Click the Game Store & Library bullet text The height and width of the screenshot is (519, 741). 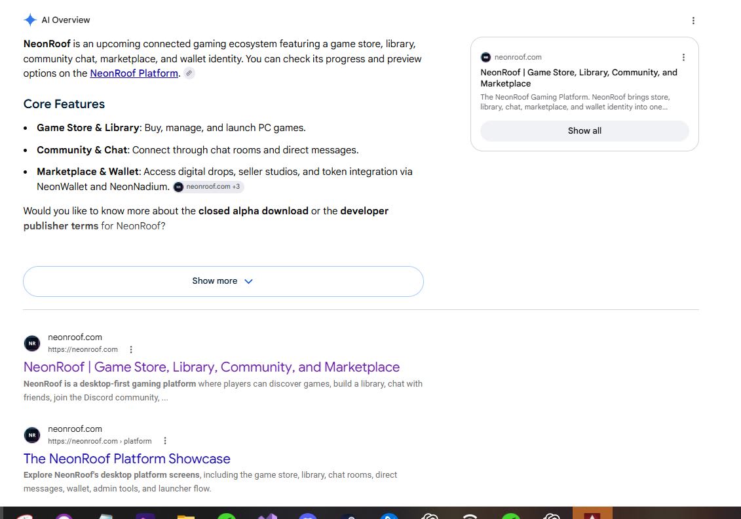pos(171,128)
